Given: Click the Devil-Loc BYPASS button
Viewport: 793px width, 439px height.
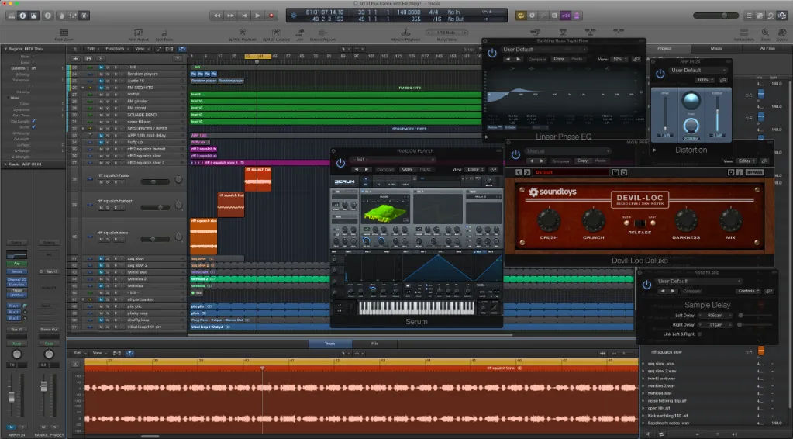Looking at the screenshot, I should (x=754, y=172).
